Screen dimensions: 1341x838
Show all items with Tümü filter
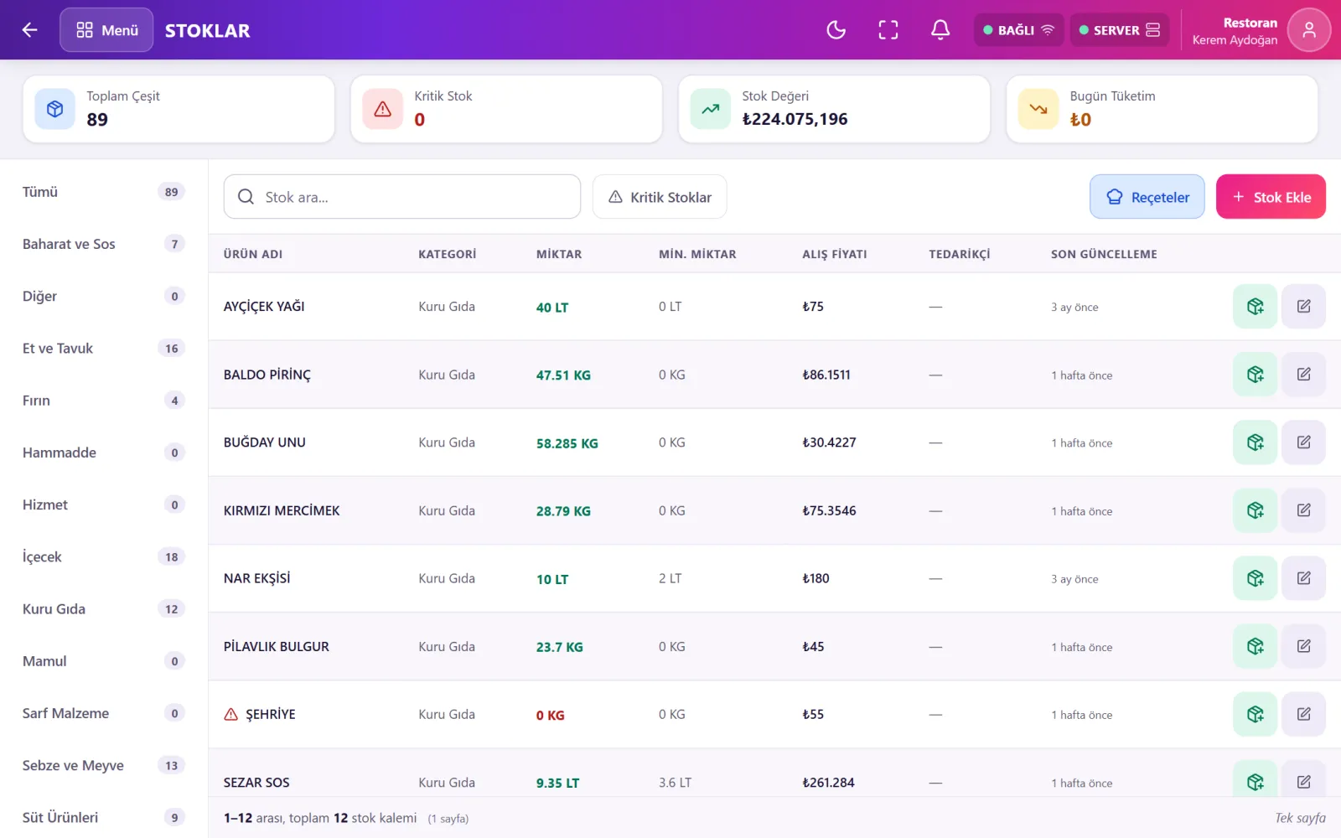tap(103, 192)
